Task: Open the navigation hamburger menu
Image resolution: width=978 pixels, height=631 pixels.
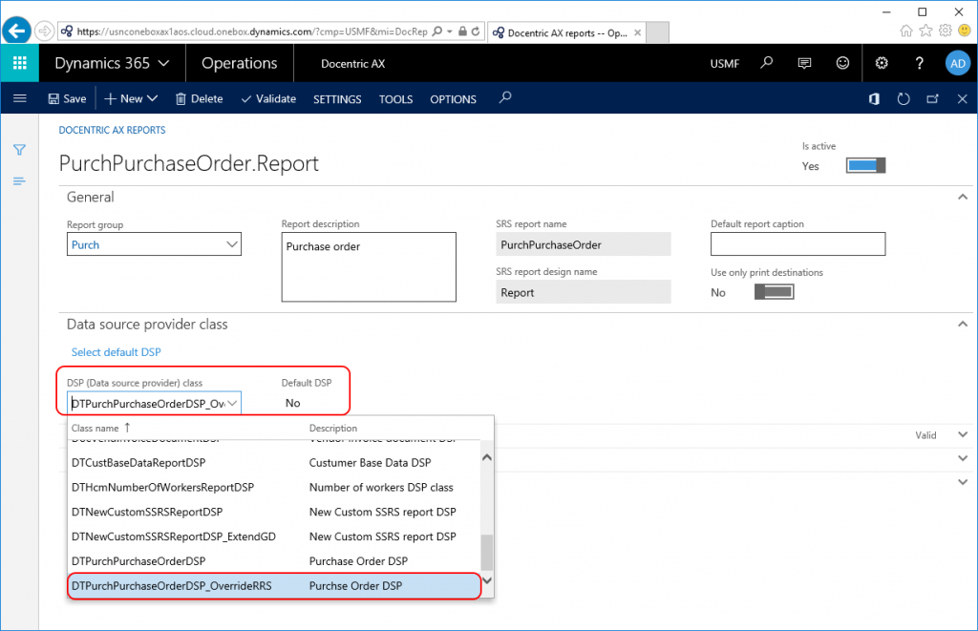Action: tap(20, 98)
